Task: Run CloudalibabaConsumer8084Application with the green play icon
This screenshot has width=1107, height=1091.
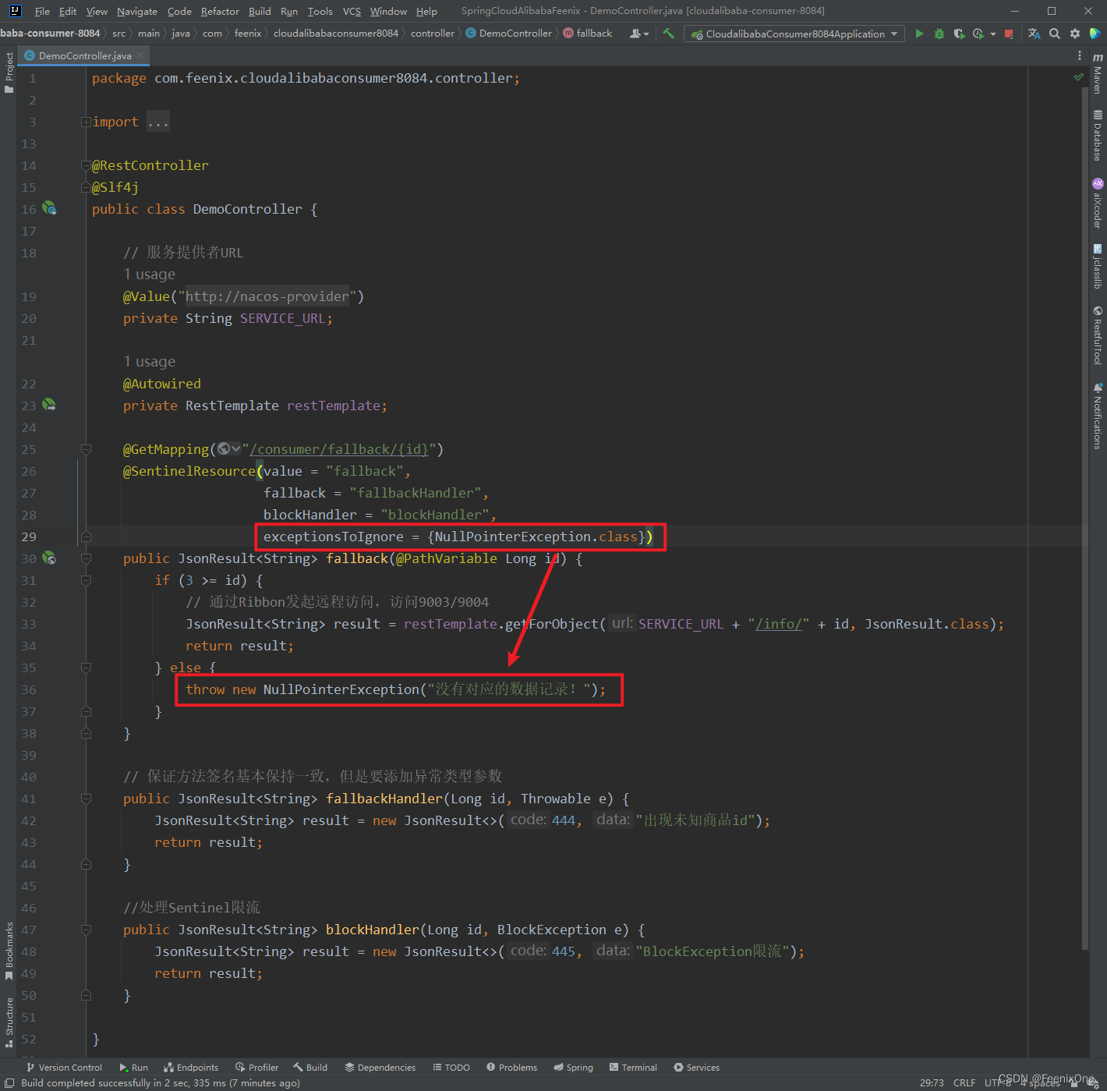Action: (x=919, y=34)
